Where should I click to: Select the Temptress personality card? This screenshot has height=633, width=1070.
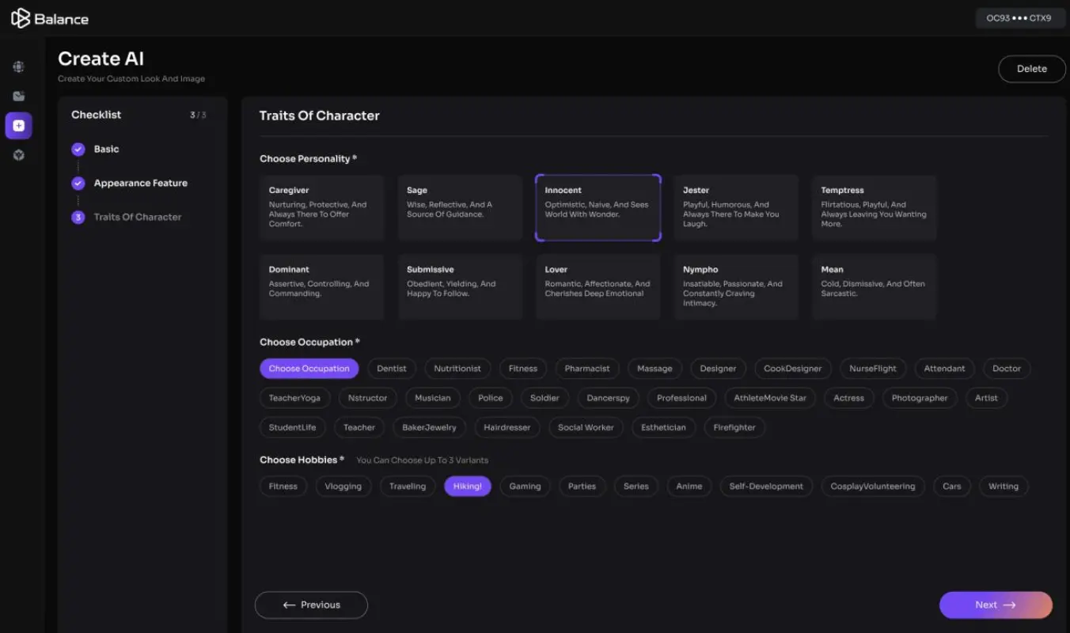(874, 207)
